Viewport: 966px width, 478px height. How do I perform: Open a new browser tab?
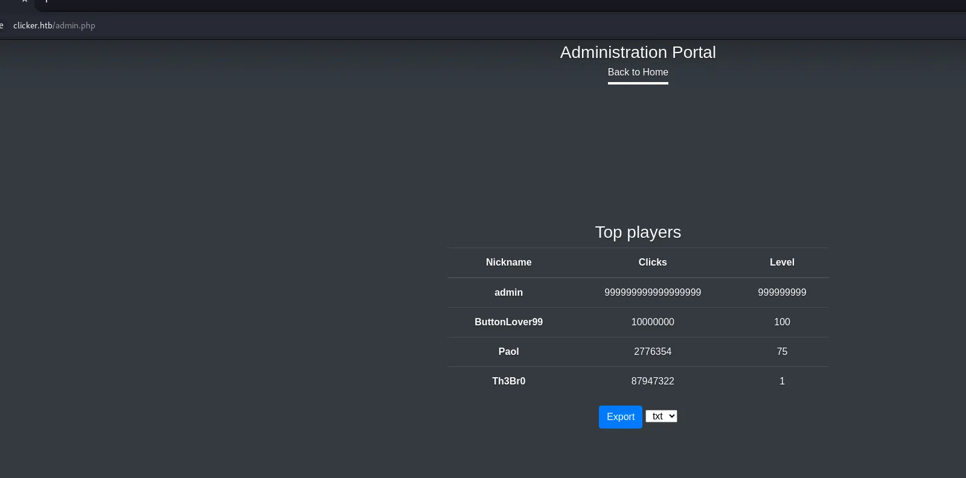tap(46, 1)
